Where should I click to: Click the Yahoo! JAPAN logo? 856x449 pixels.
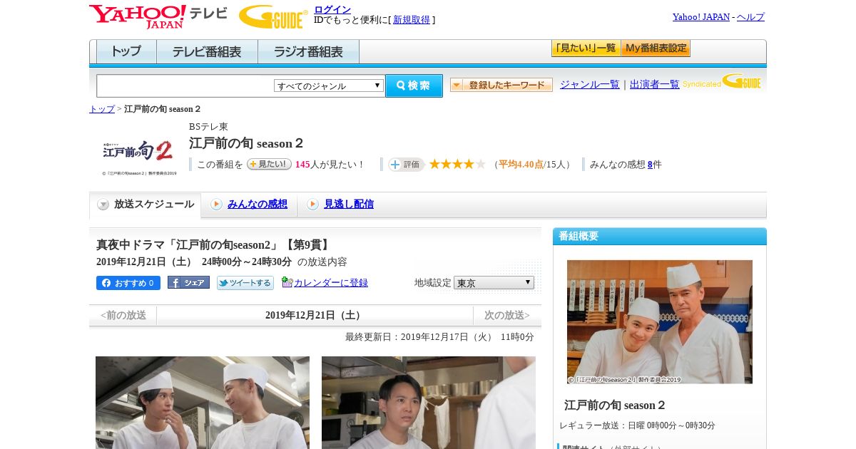(x=137, y=16)
